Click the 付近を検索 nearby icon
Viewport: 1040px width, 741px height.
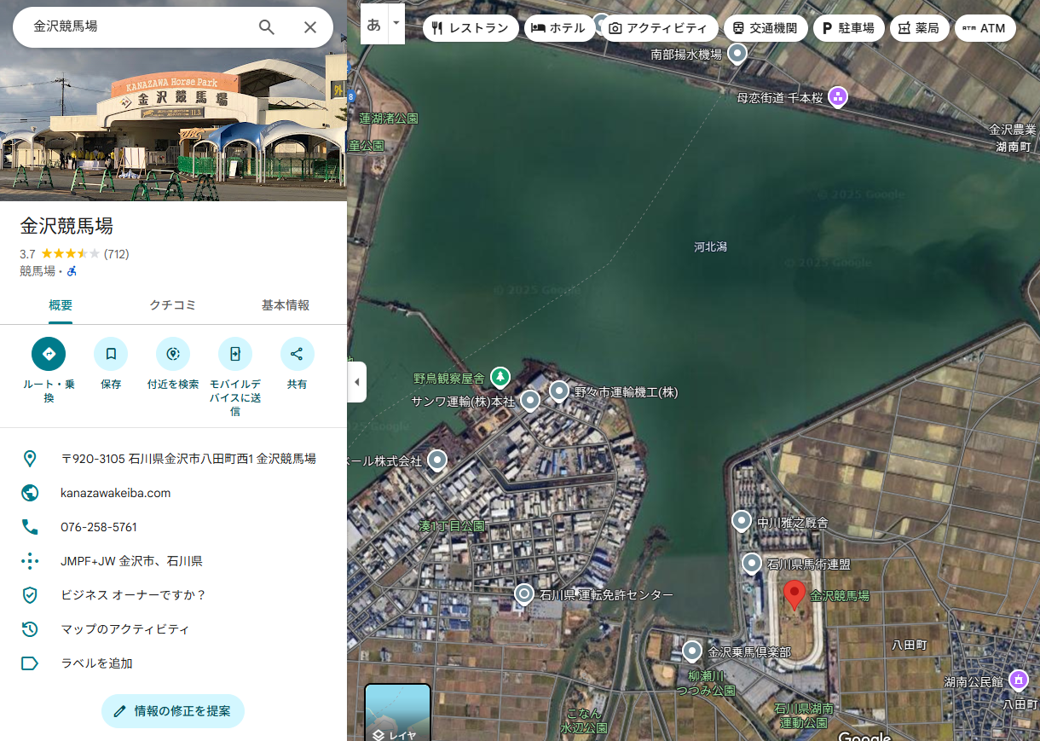pos(173,354)
